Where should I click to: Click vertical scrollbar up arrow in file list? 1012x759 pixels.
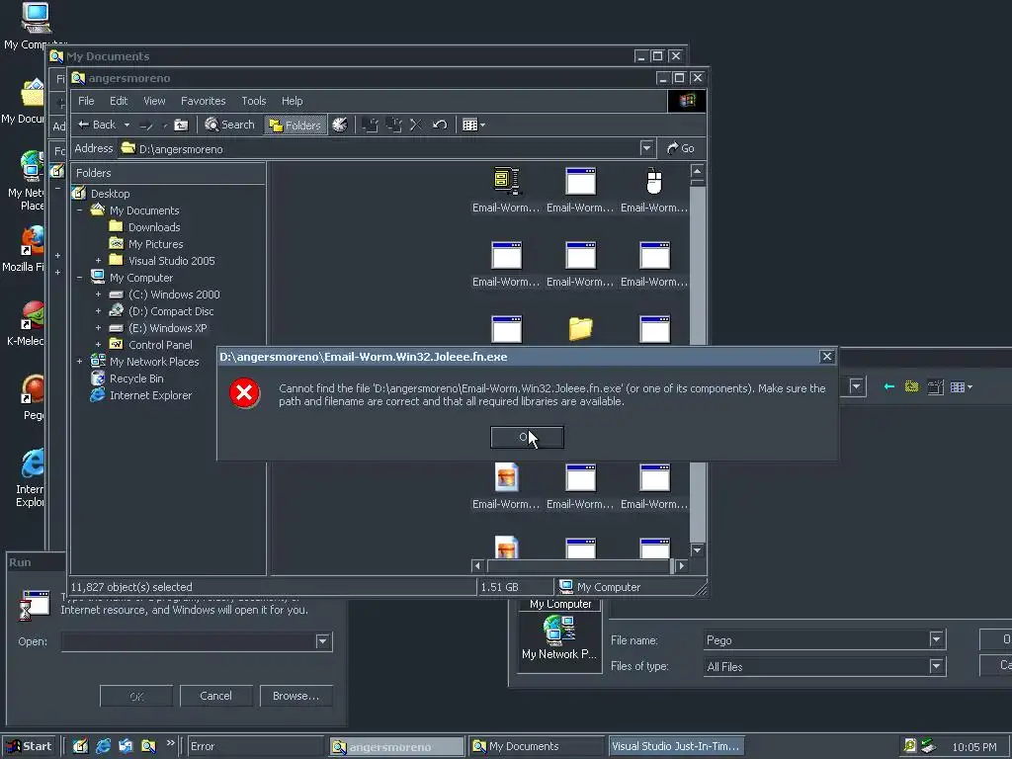pyautogui.click(x=697, y=171)
